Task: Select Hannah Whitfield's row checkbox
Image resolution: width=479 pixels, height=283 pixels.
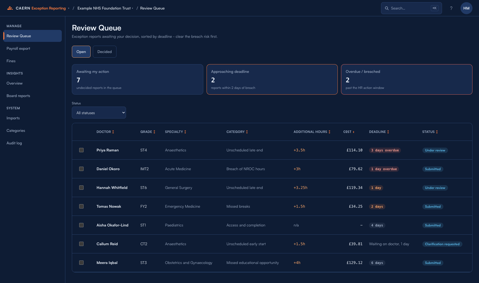Action: click(x=81, y=188)
